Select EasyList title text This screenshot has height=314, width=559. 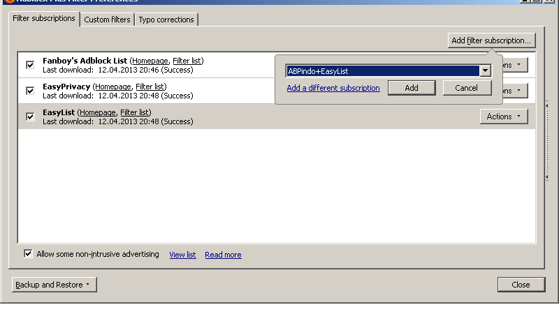(59, 112)
